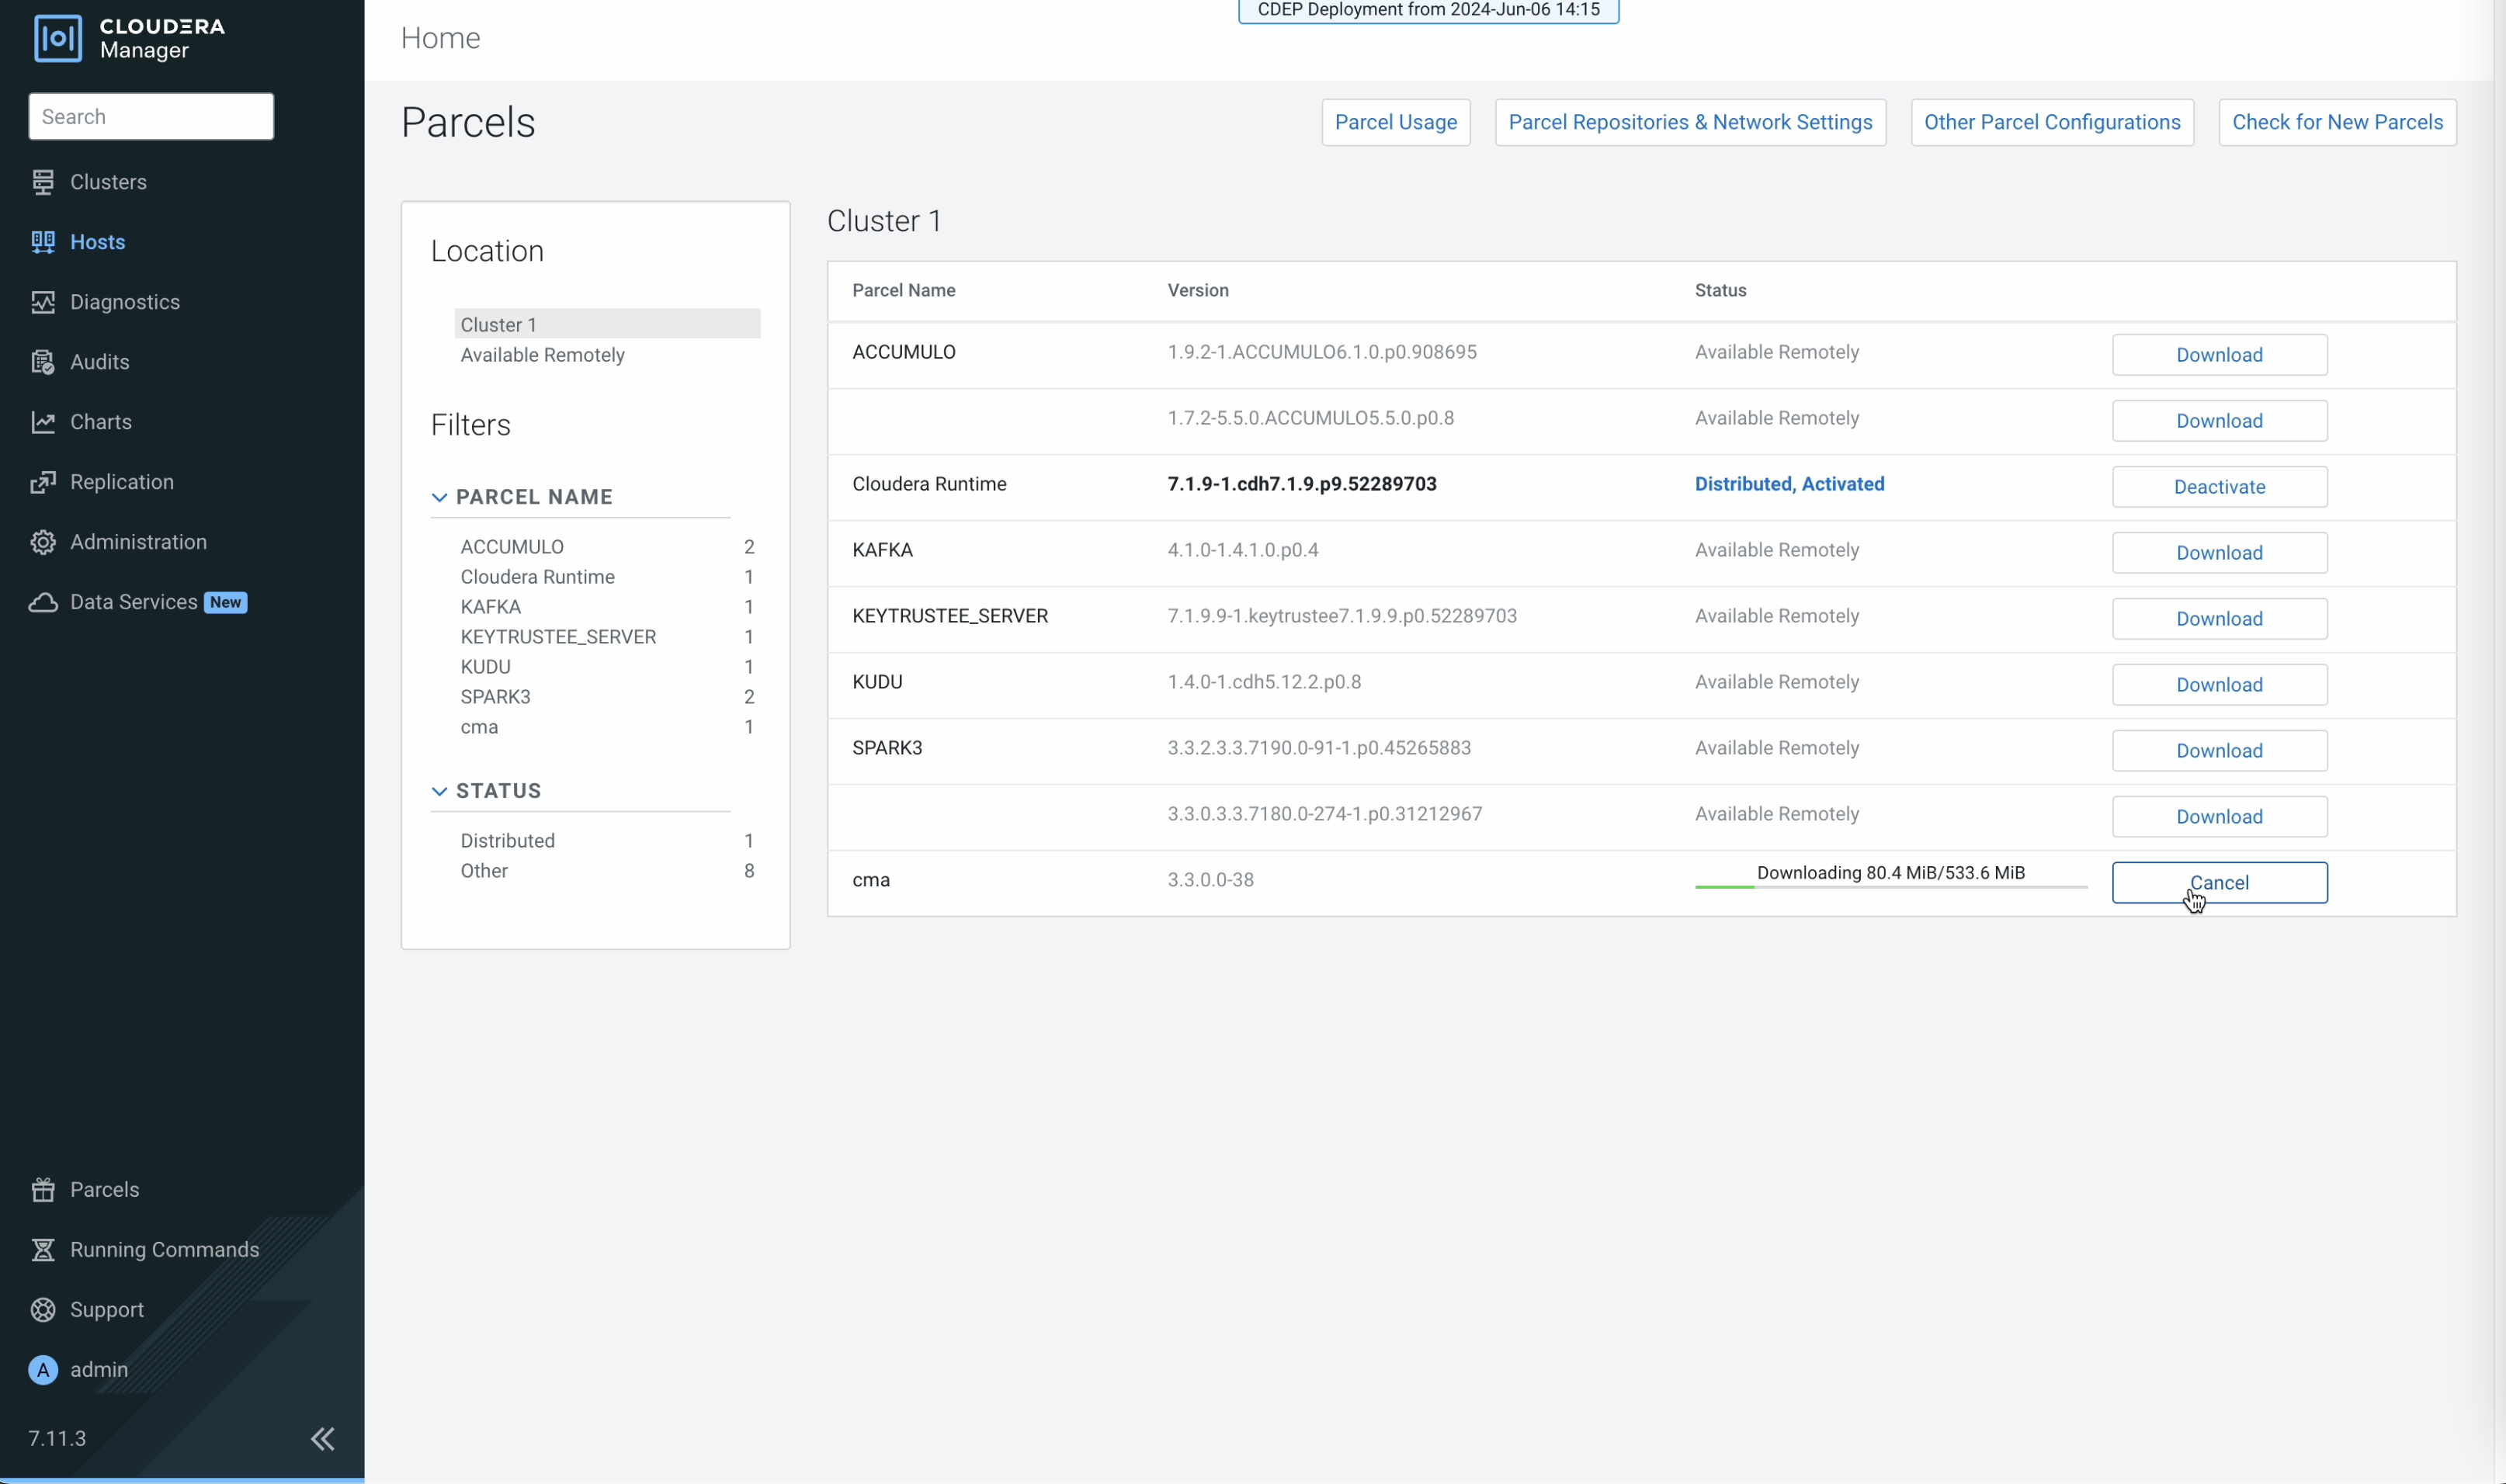The image size is (2506, 1484).
Task: Click the Charts line-graph icon
Action: [43, 422]
